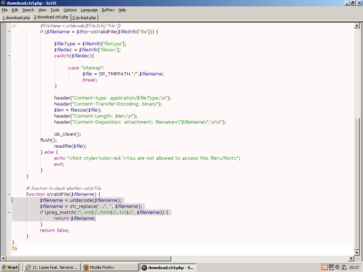Click the closing ?> PHP tag
This screenshot has width=363, height=272.
click(15, 249)
